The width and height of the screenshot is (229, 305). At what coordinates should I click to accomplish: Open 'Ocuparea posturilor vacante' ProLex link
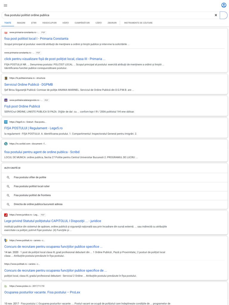click(x=42, y=292)
